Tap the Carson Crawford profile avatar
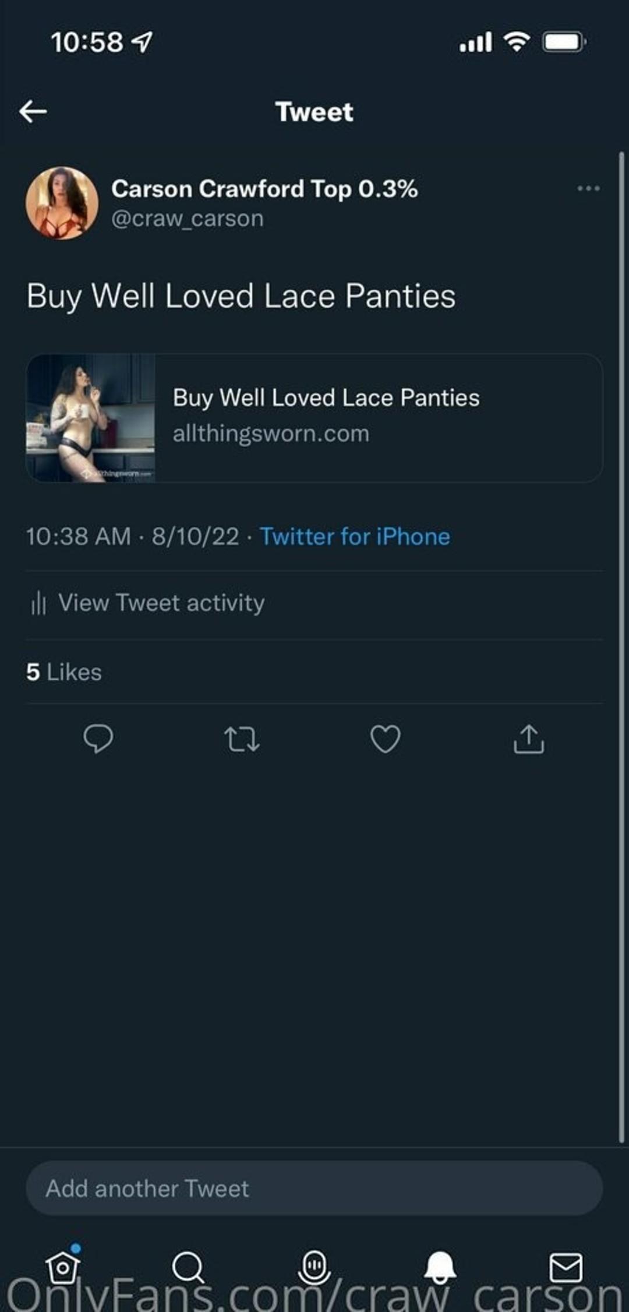The width and height of the screenshot is (629, 1312). pyautogui.click(x=62, y=203)
